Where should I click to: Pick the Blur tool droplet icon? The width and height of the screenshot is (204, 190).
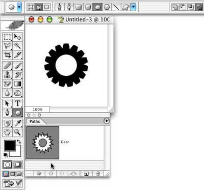click(x=7, y=93)
